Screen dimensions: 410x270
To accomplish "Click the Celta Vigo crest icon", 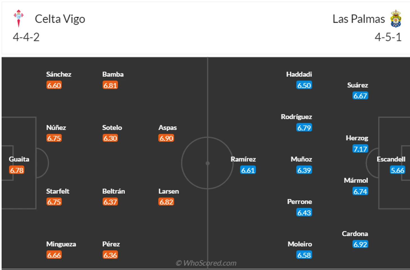I will (19, 19).
